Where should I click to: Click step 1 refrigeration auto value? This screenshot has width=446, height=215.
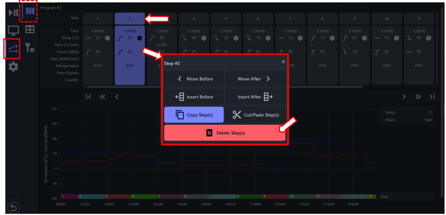[98, 65]
